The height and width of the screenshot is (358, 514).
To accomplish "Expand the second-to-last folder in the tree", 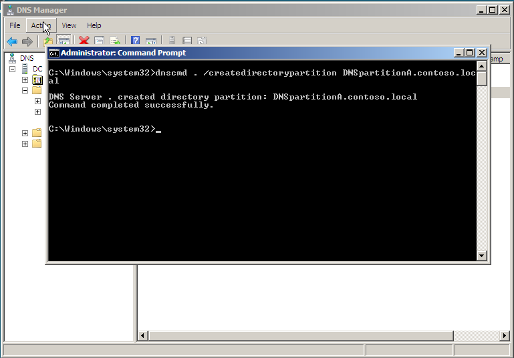I will 25,133.
